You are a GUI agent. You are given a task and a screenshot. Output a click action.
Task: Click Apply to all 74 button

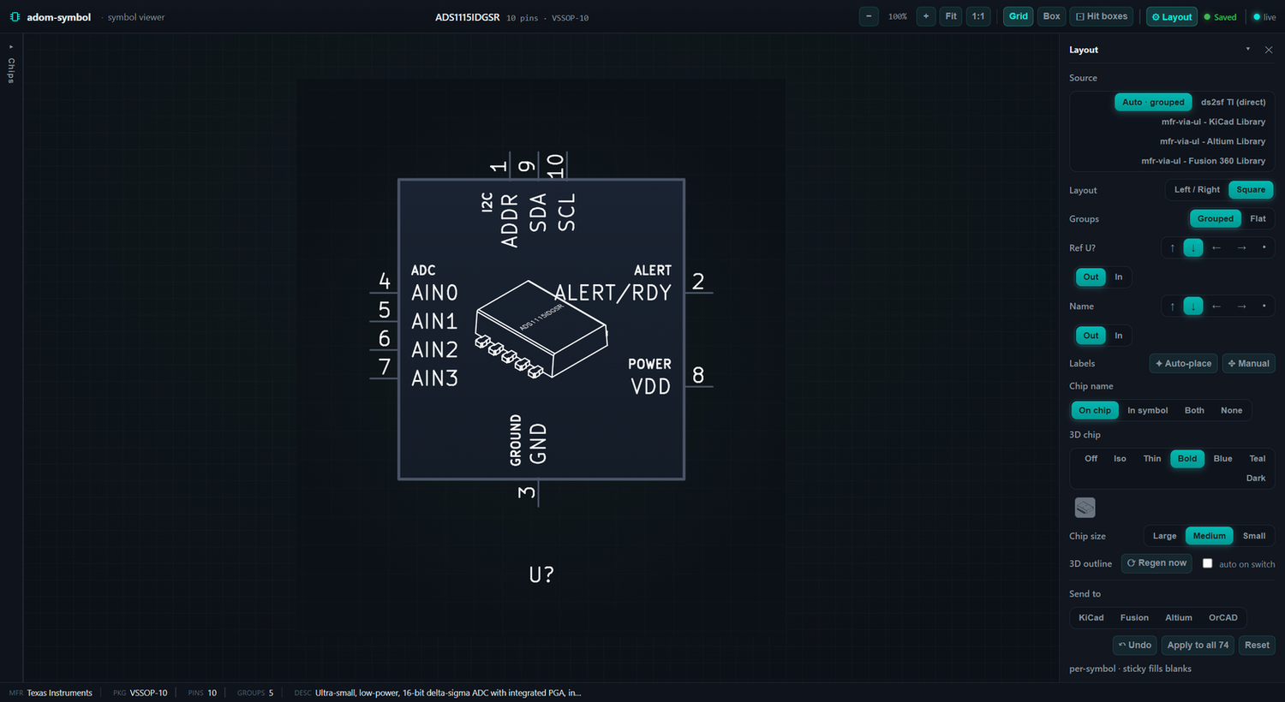pyautogui.click(x=1198, y=645)
